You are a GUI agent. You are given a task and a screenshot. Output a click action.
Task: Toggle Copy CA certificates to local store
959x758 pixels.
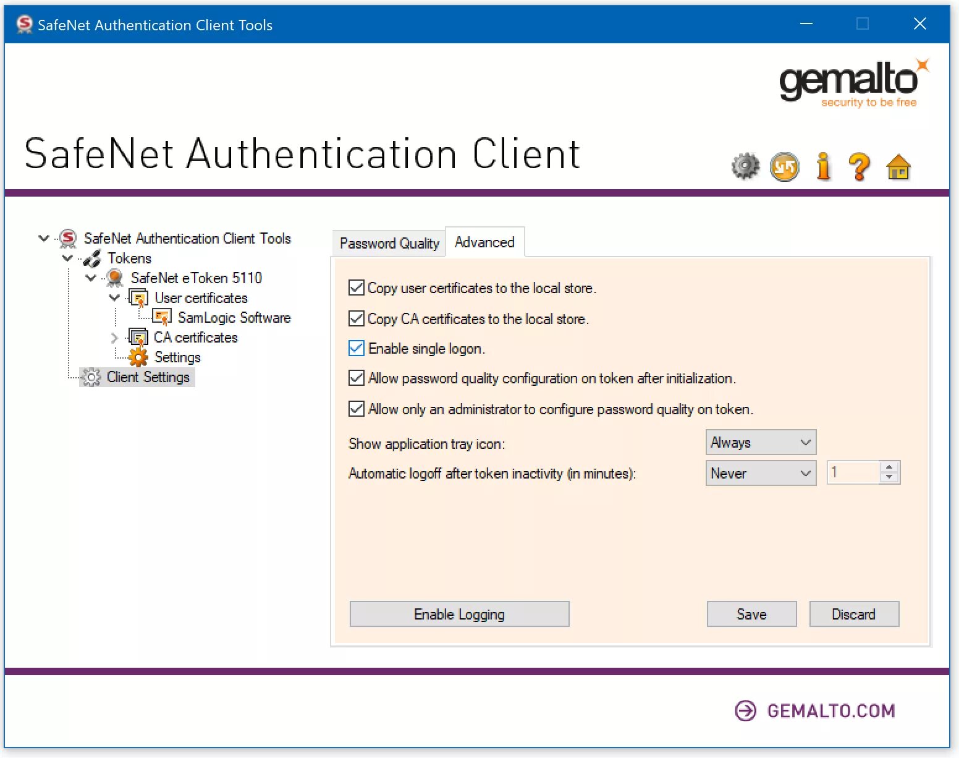click(x=356, y=318)
